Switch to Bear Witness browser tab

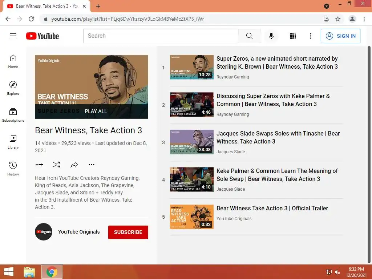point(46,6)
